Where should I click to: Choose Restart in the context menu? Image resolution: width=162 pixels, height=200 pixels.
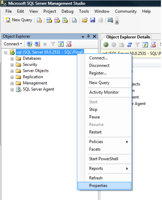104,132
